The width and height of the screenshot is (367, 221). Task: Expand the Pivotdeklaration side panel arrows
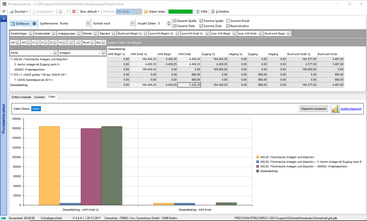(4, 19)
